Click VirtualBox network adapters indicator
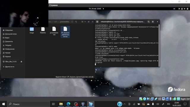Screen dimensions: 190x107 click(x=152, y=99)
